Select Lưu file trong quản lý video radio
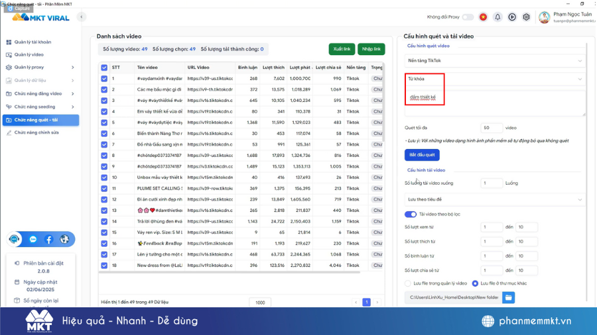Viewport: 597px width, 335px height. click(x=408, y=283)
